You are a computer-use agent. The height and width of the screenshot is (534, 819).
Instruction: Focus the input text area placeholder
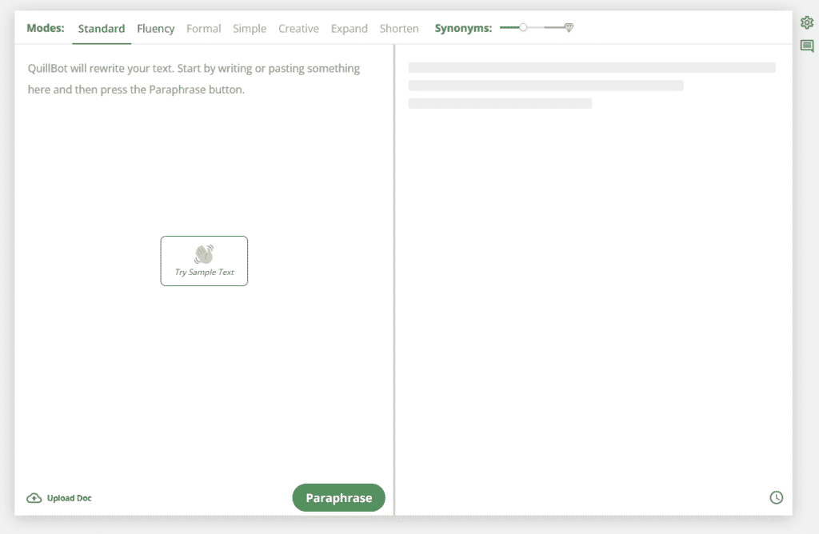point(194,79)
